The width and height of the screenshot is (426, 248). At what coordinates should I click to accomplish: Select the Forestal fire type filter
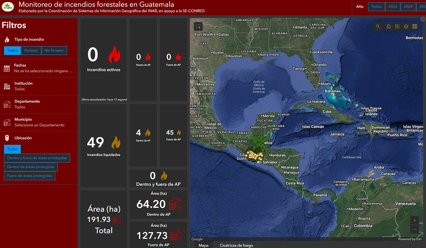point(31,51)
